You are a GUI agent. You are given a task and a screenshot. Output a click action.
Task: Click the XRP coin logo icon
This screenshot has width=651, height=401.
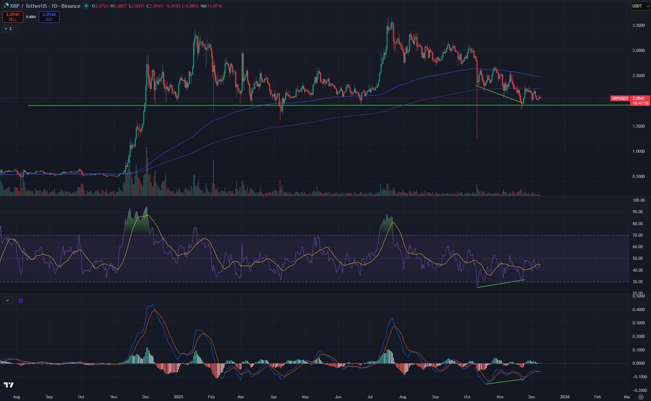(6, 6)
